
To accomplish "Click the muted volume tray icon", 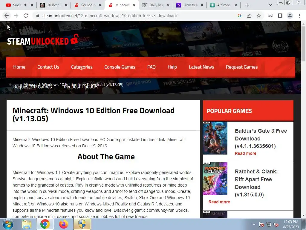I will [x=276, y=224].
